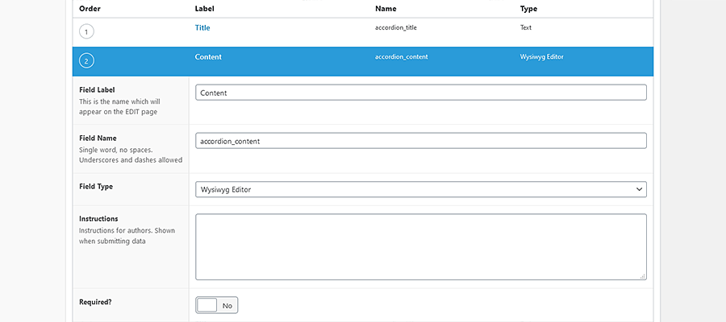The width and height of the screenshot is (726, 322).
Task: Click the Text type in Title row
Action: [526, 27]
